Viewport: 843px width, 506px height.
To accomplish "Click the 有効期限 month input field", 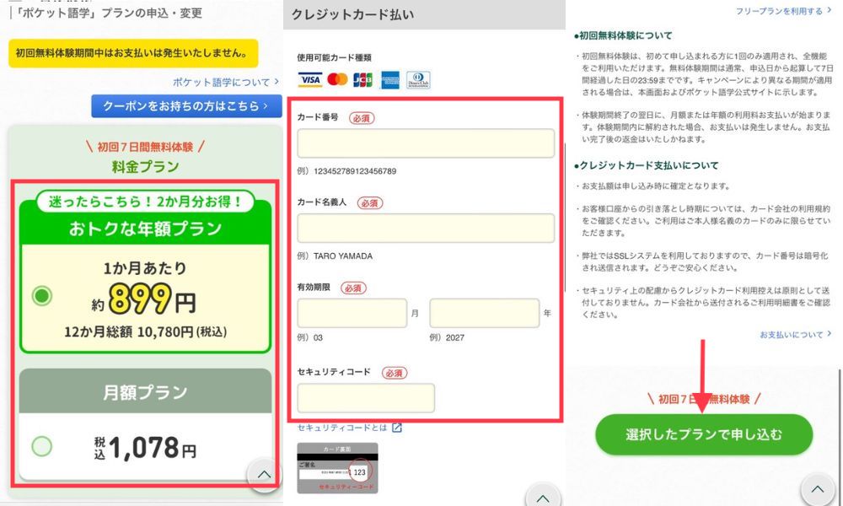I will (352, 313).
